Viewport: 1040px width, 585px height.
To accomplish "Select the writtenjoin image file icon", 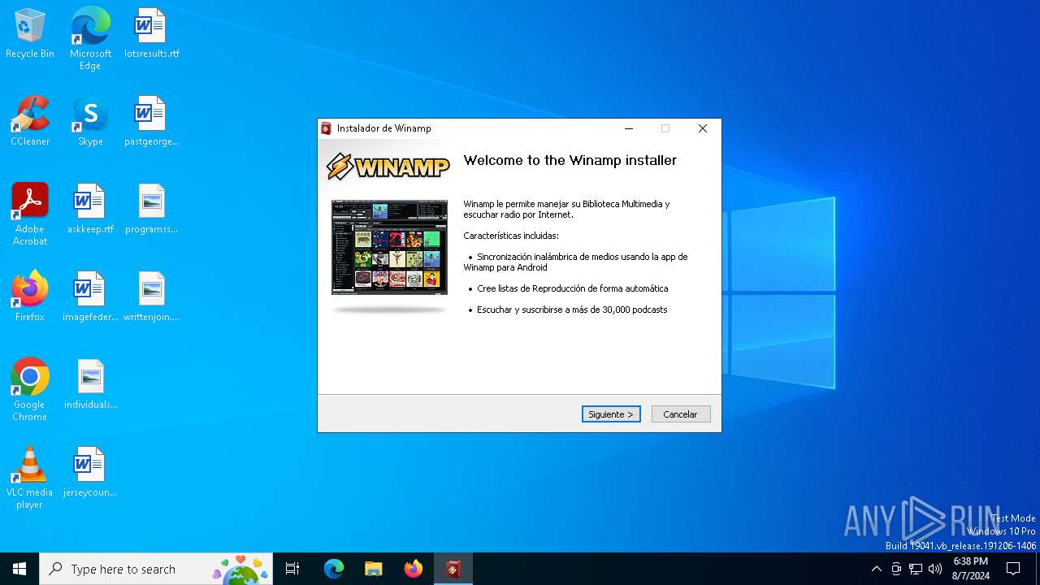I will 151,297.
